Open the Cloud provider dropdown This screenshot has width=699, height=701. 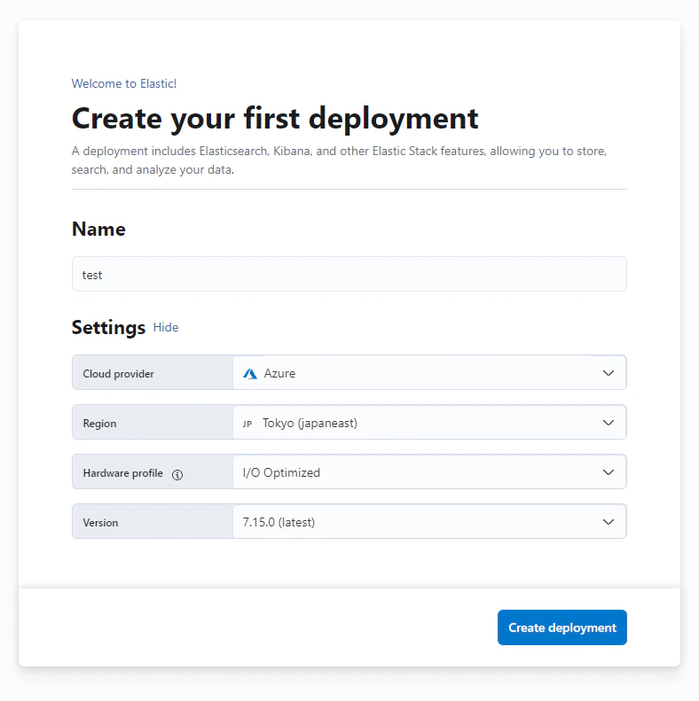pyautogui.click(x=429, y=373)
